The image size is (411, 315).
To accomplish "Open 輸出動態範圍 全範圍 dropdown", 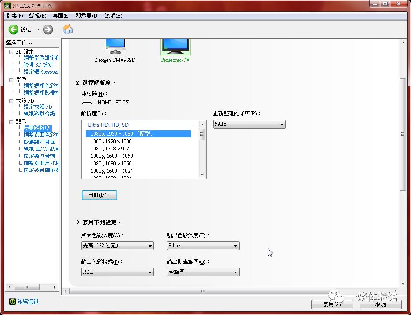I will [203, 272].
